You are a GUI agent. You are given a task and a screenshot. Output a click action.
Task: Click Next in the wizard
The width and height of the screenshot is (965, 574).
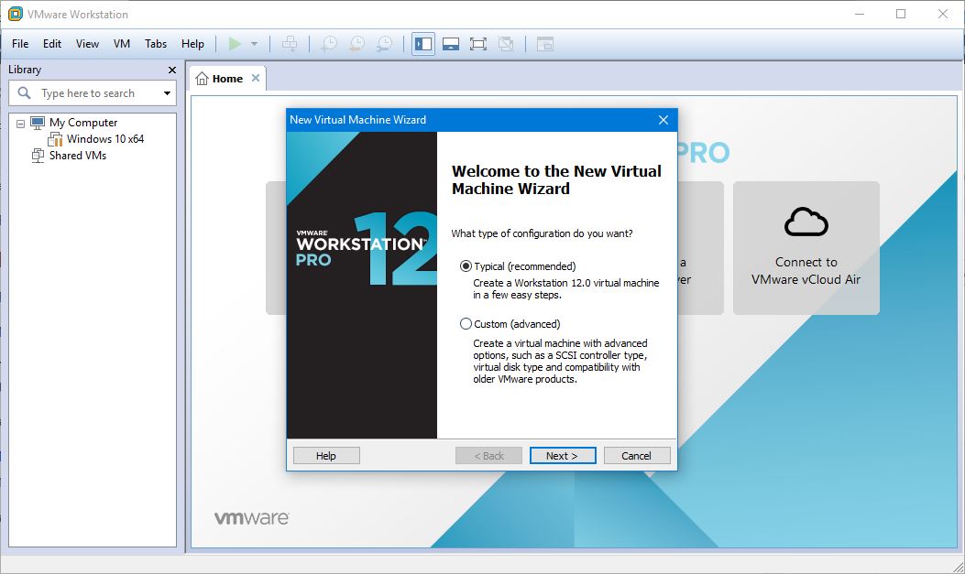tap(562, 456)
